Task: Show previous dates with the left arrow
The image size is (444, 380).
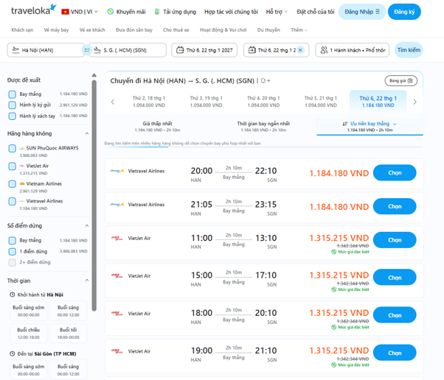Action: (113, 102)
